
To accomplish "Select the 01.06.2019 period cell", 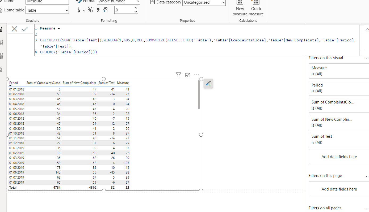I will 16,172.
